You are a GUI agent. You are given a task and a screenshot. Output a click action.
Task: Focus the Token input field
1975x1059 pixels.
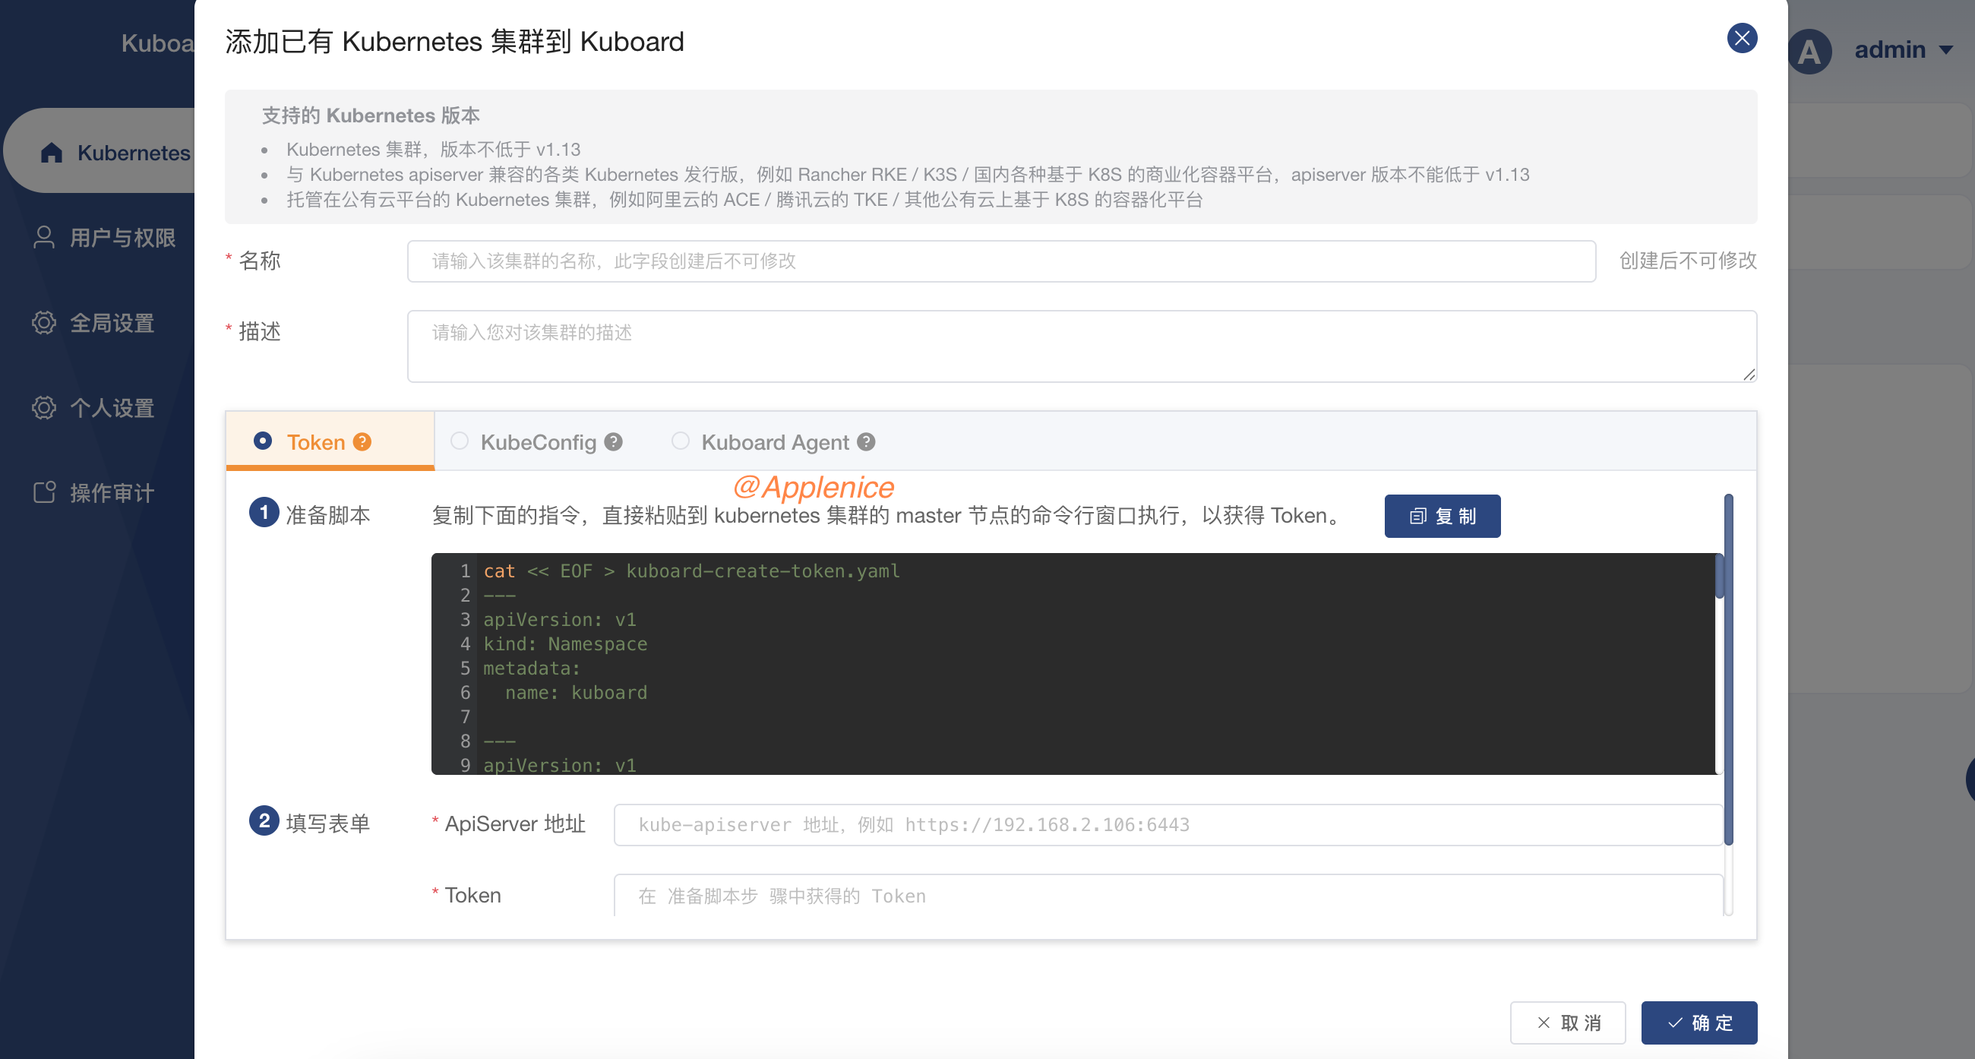click(x=1168, y=896)
